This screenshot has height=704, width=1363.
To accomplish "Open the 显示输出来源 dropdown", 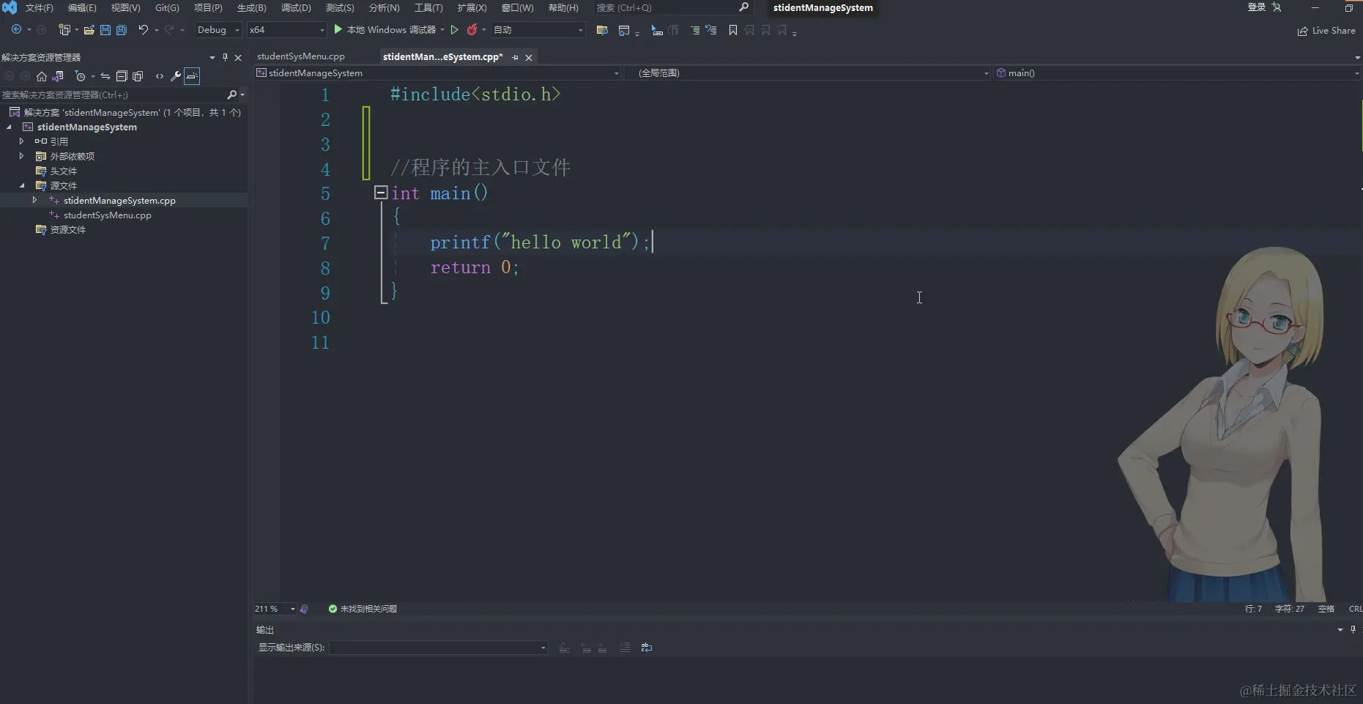I will pyautogui.click(x=439, y=648).
